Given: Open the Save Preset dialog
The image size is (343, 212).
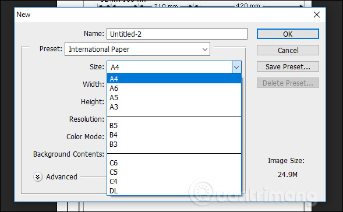Looking at the screenshot, I should (x=288, y=66).
